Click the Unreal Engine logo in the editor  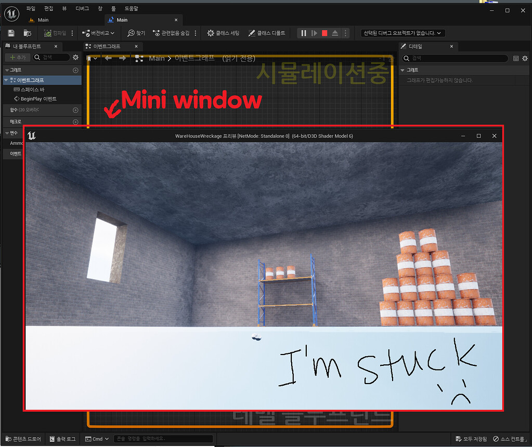(x=11, y=14)
